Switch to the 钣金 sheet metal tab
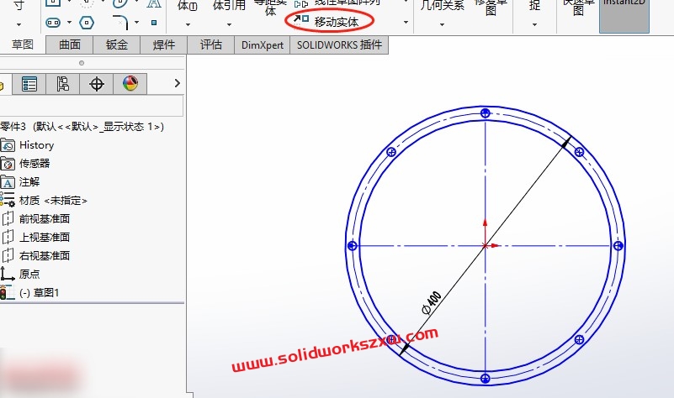This screenshot has width=674, height=398. tap(116, 45)
